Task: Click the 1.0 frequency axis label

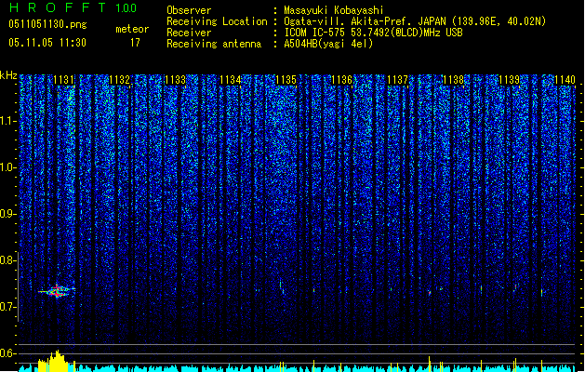Action: coord(8,167)
